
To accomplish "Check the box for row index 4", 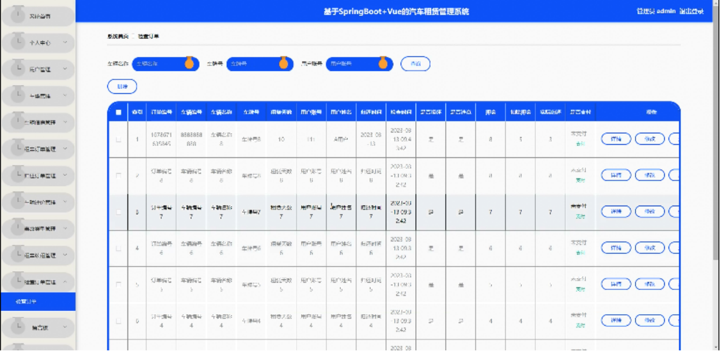I will tap(119, 248).
